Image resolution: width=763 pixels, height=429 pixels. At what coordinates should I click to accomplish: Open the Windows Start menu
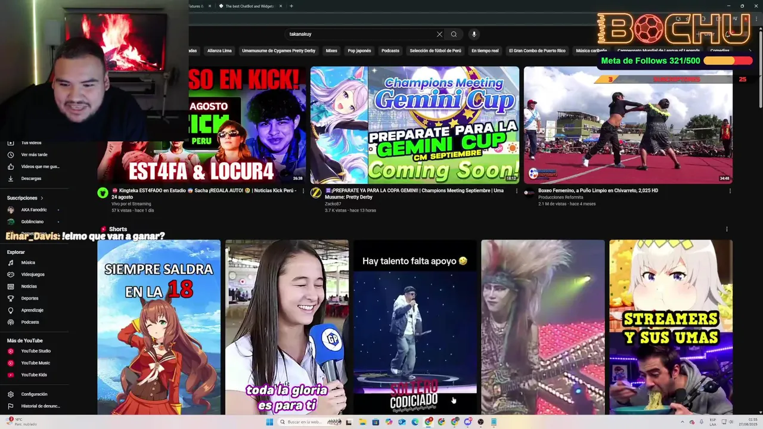coord(269,422)
